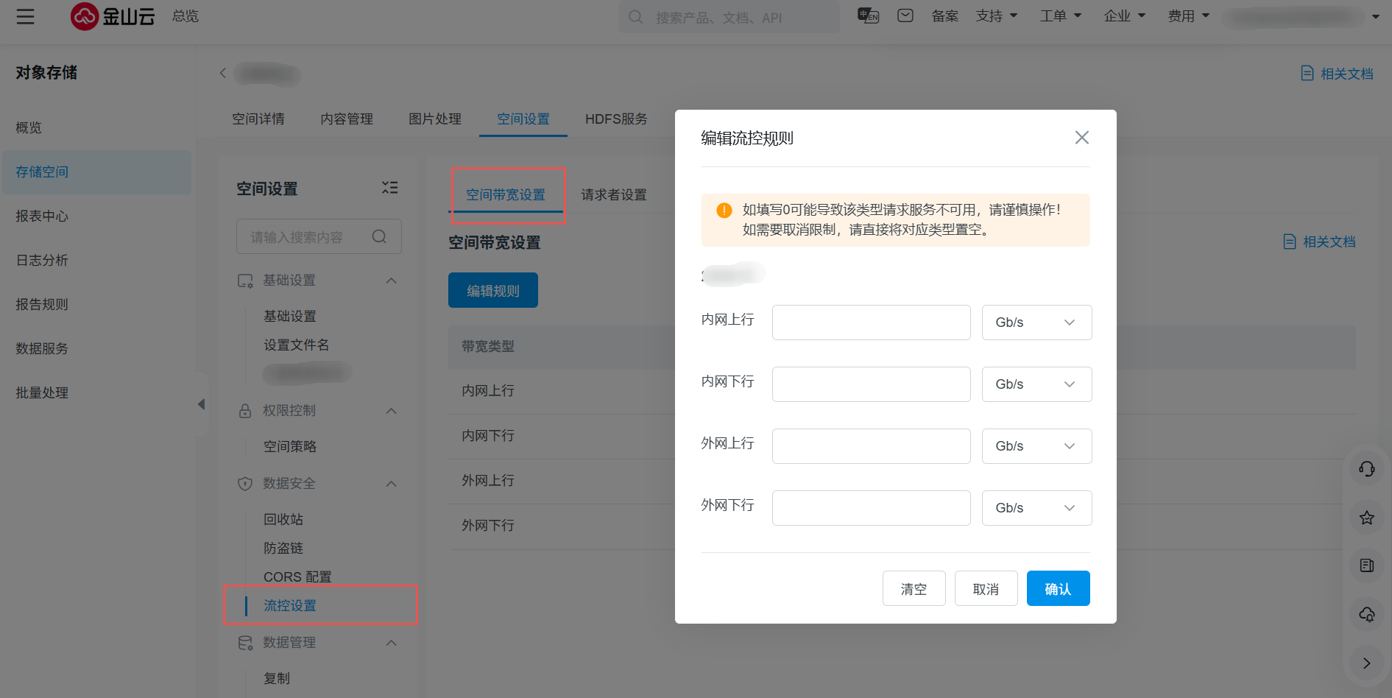Viewport: 1392px width, 698px height.
Task: Open the hamburger menu at top left
Action: (x=25, y=16)
